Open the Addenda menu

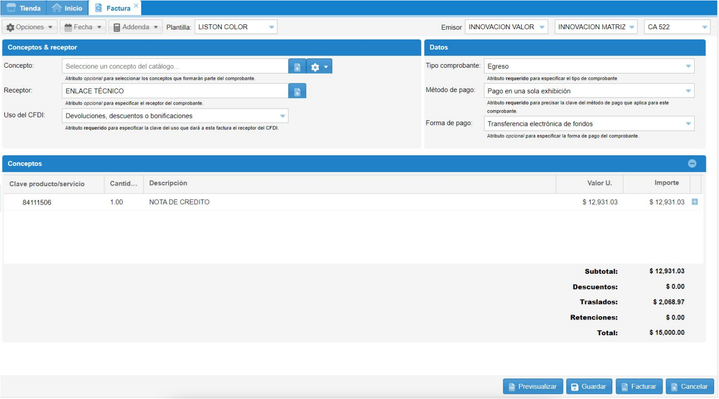tap(135, 27)
